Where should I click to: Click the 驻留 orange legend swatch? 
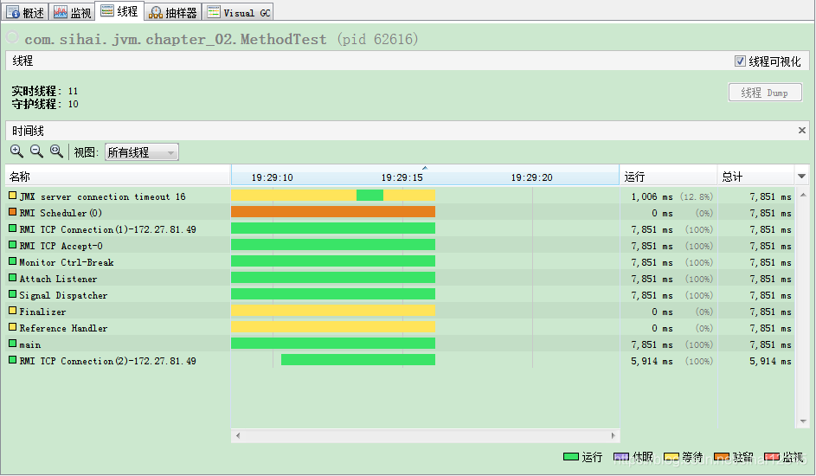722,457
